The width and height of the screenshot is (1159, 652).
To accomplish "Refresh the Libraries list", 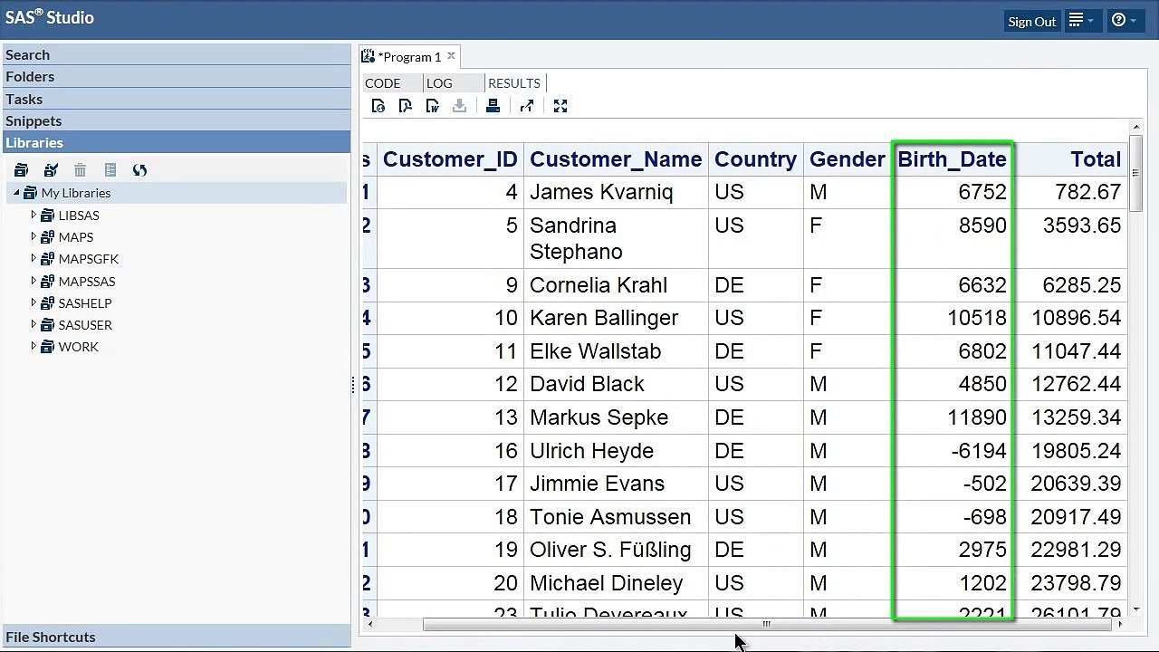I will point(139,170).
